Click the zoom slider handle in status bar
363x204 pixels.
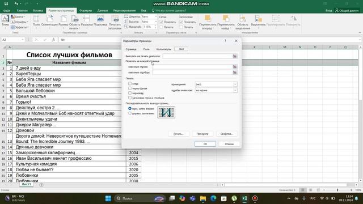point(337,190)
